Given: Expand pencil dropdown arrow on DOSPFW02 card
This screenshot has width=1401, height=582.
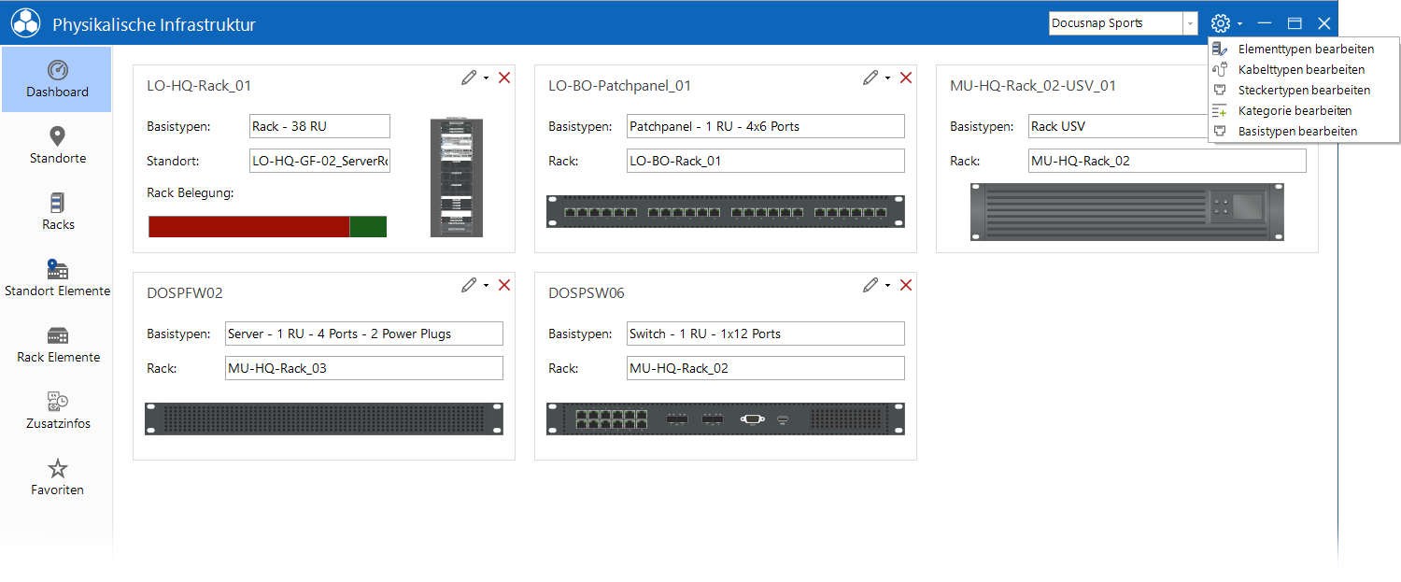Looking at the screenshot, I should pyautogui.click(x=486, y=286).
